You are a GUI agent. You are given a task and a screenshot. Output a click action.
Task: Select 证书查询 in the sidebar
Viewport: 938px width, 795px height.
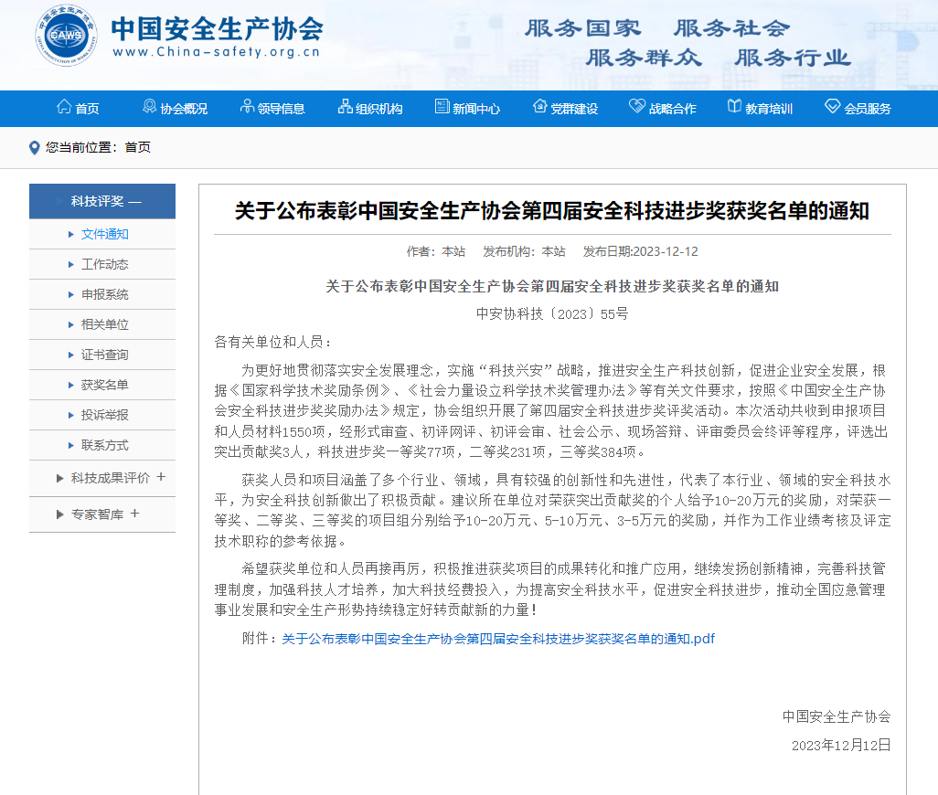(x=105, y=355)
